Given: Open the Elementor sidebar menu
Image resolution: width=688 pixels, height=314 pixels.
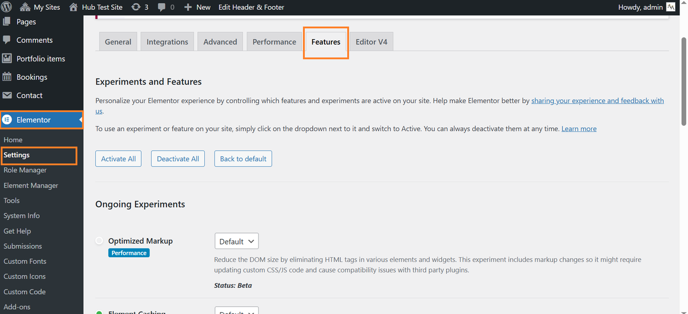Looking at the screenshot, I should tap(41, 120).
